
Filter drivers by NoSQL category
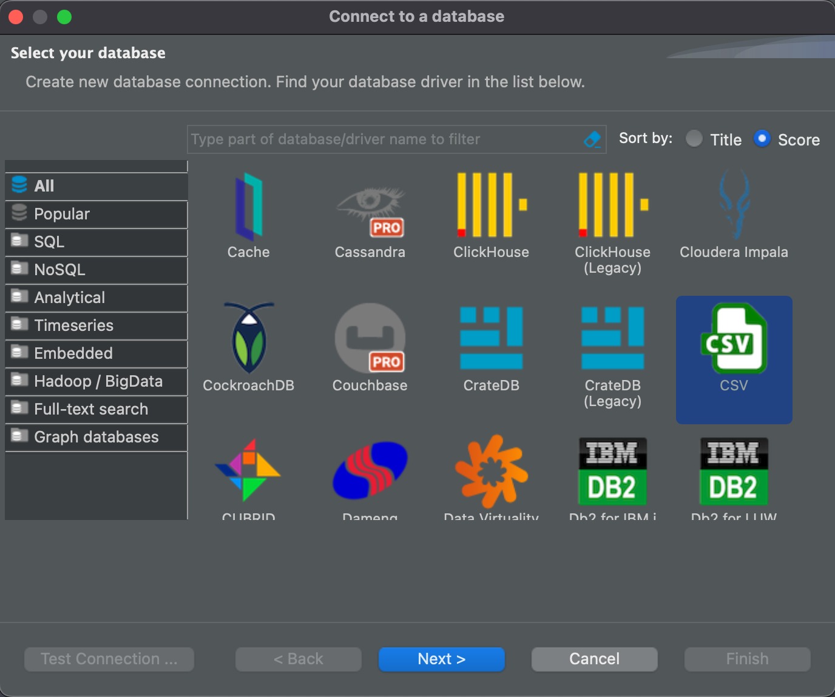(x=96, y=270)
